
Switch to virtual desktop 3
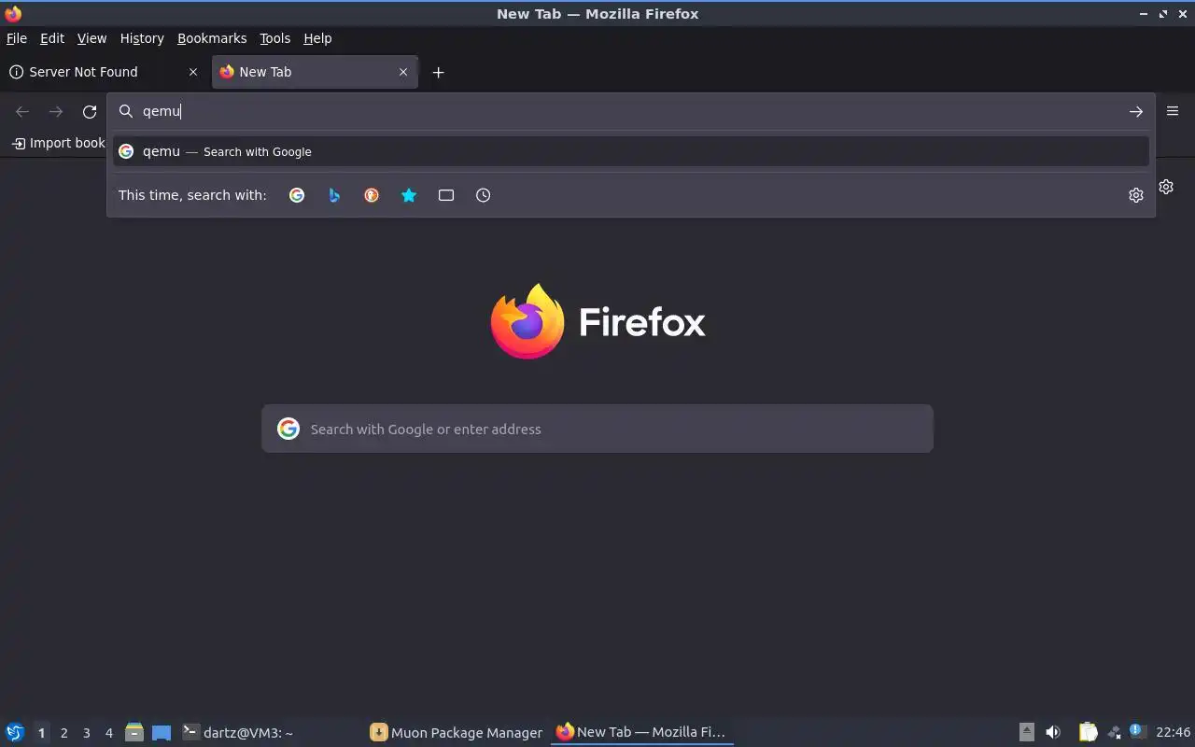[x=86, y=733]
